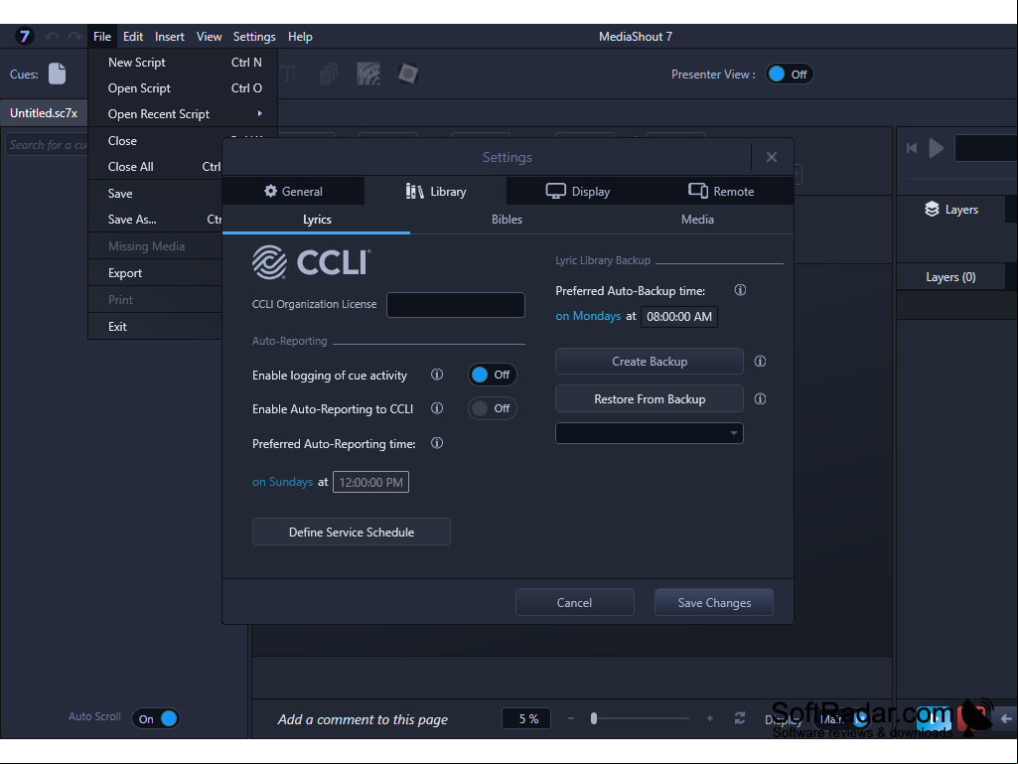Click the play triangle in the right panel
This screenshot has height=764, width=1018.
coord(936,148)
